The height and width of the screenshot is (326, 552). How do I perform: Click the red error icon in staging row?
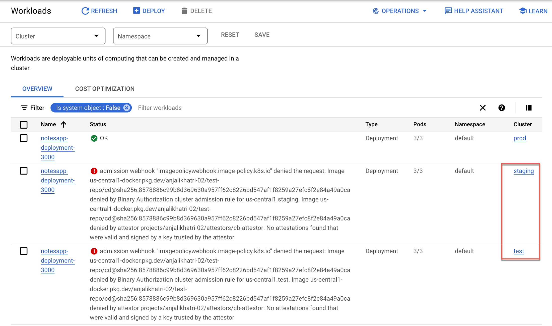(94, 171)
